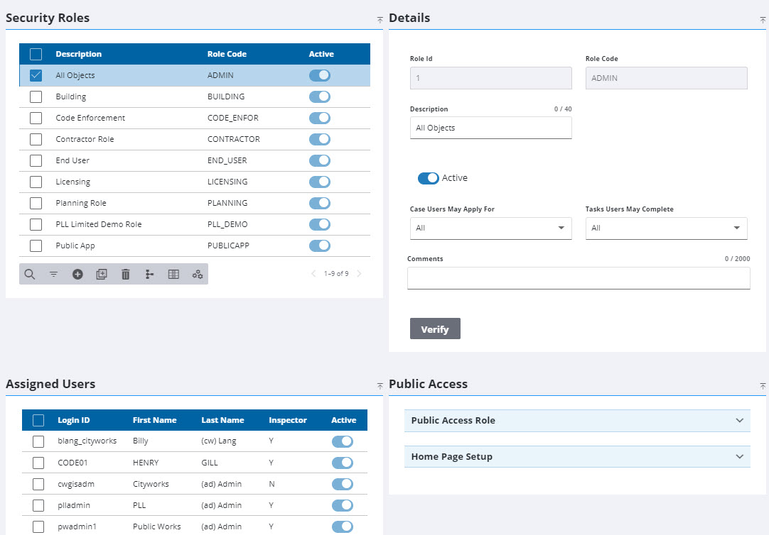The image size is (769, 535).
Task: Click the Comments text field
Action: [578, 278]
